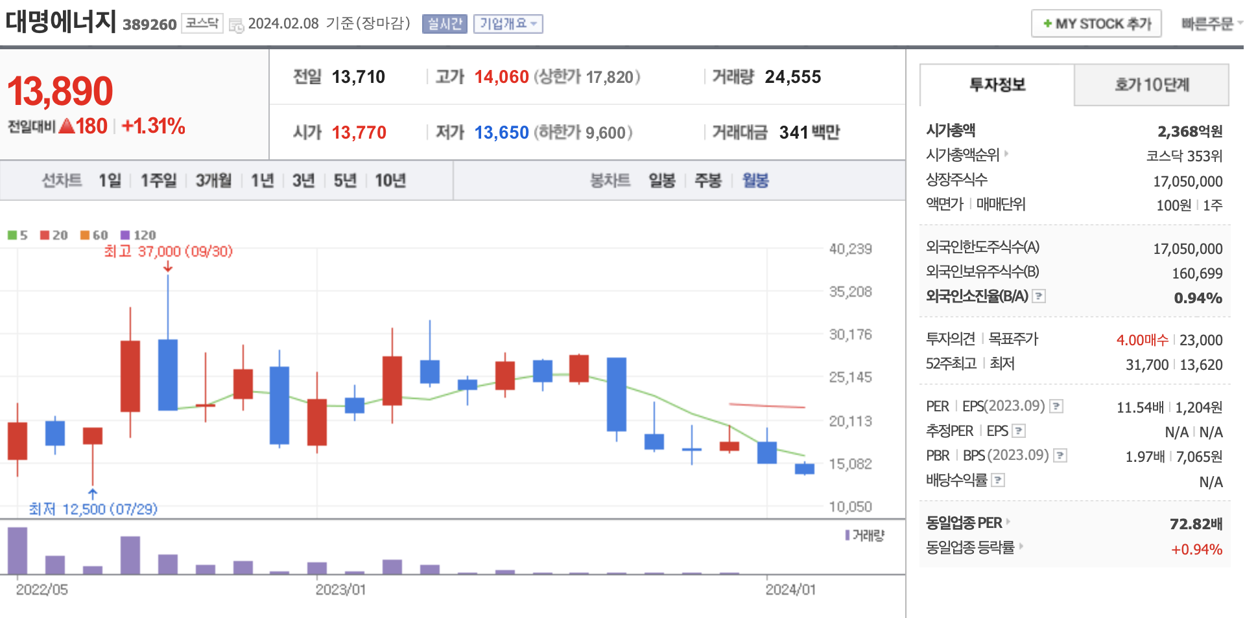Click the MY STOCK 추가 button
Viewport: 1245px width, 618px height.
click(x=1097, y=24)
